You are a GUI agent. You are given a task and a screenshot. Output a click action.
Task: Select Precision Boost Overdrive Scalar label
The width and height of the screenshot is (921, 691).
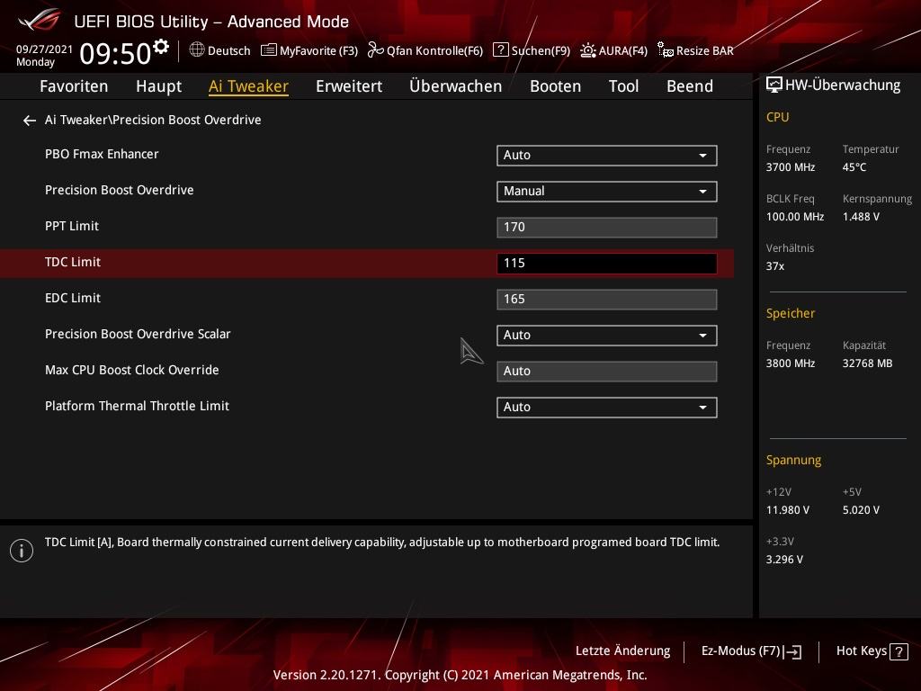(138, 334)
